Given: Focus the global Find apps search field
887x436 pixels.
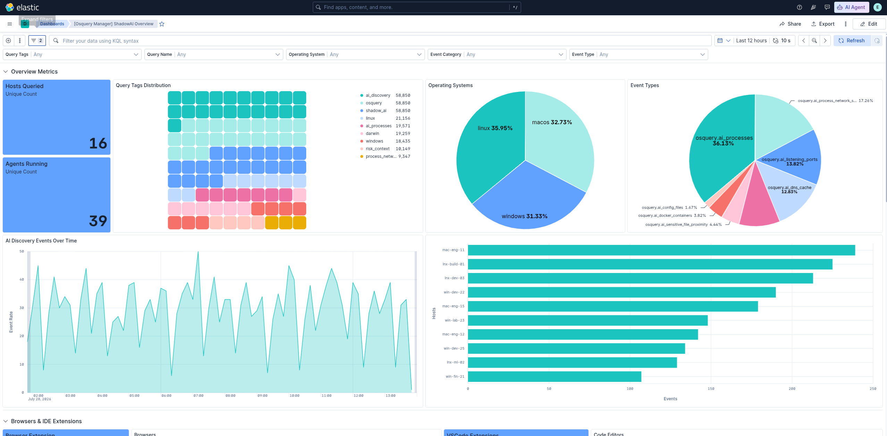Looking at the screenshot, I should coord(417,7).
